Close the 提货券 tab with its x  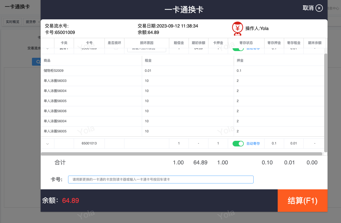pos(39,22)
